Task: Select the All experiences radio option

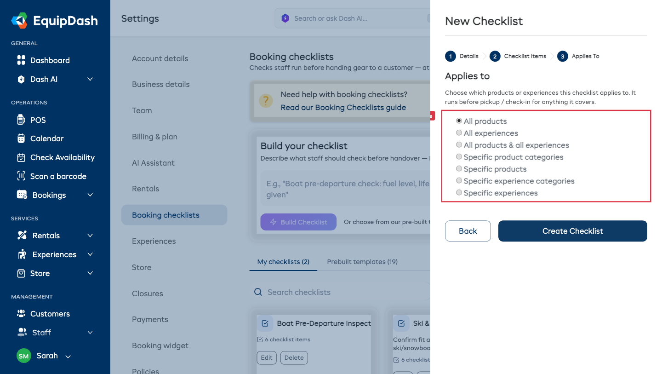Action: (459, 133)
